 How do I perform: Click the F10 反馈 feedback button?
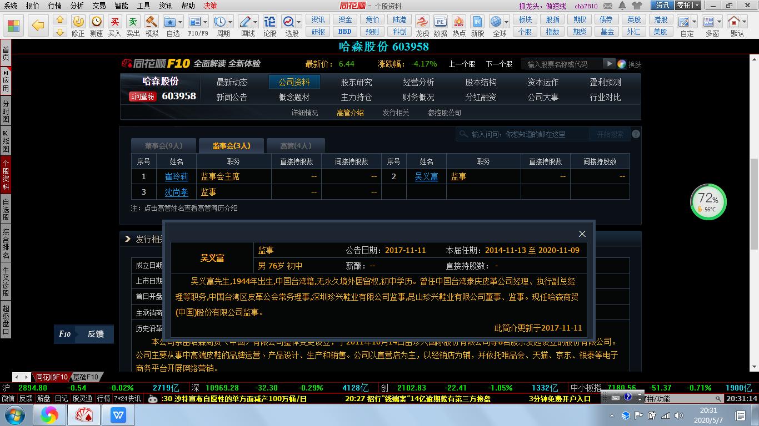coord(84,334)
